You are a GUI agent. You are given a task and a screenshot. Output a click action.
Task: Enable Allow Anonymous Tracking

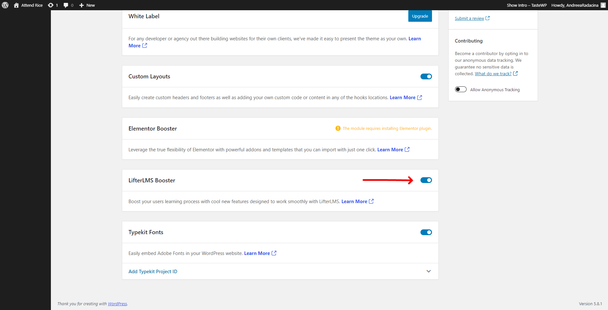point(460,89)
